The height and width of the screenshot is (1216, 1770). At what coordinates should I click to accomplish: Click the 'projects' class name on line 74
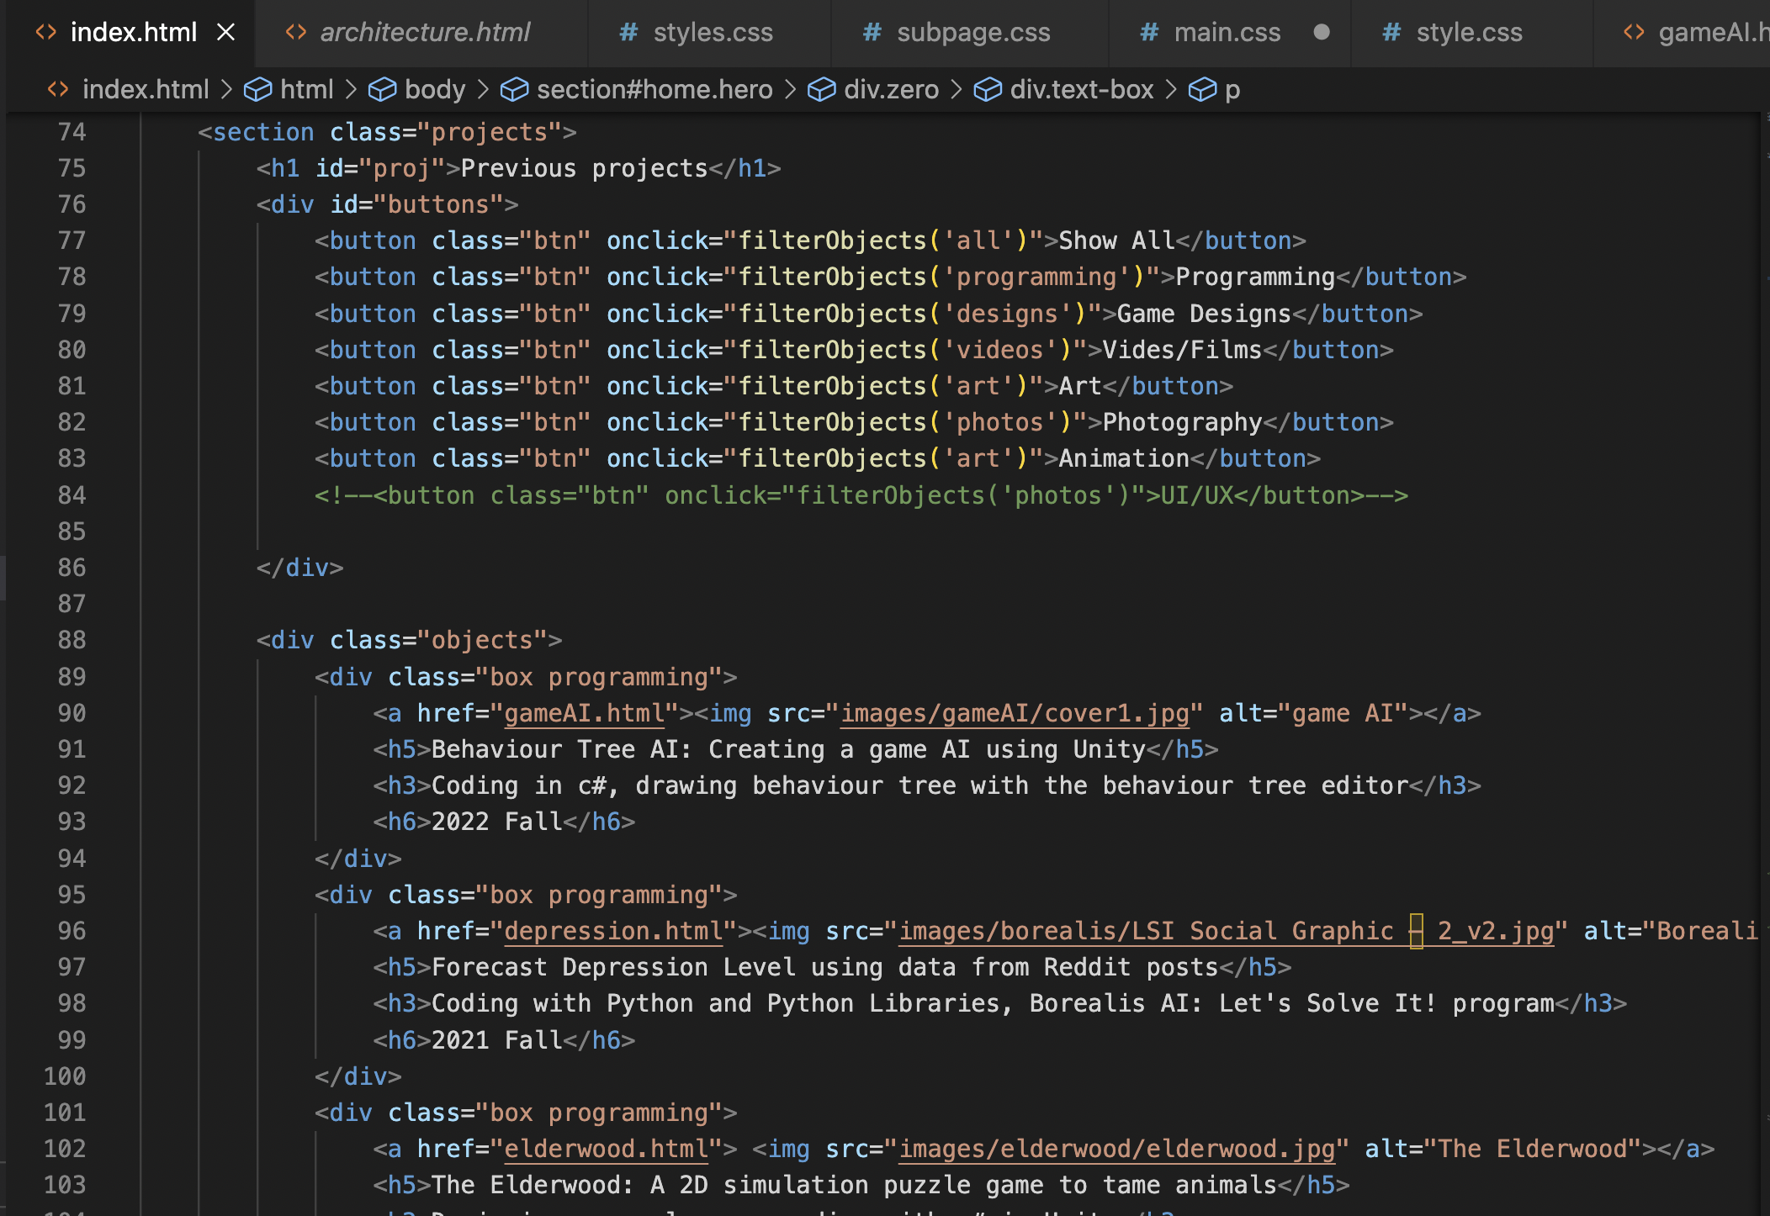[490, 132]
